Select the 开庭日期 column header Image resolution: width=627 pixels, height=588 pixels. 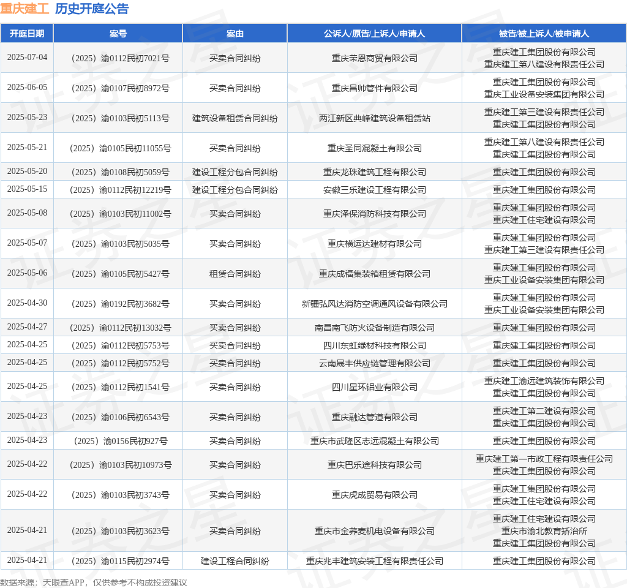(27, 34)
